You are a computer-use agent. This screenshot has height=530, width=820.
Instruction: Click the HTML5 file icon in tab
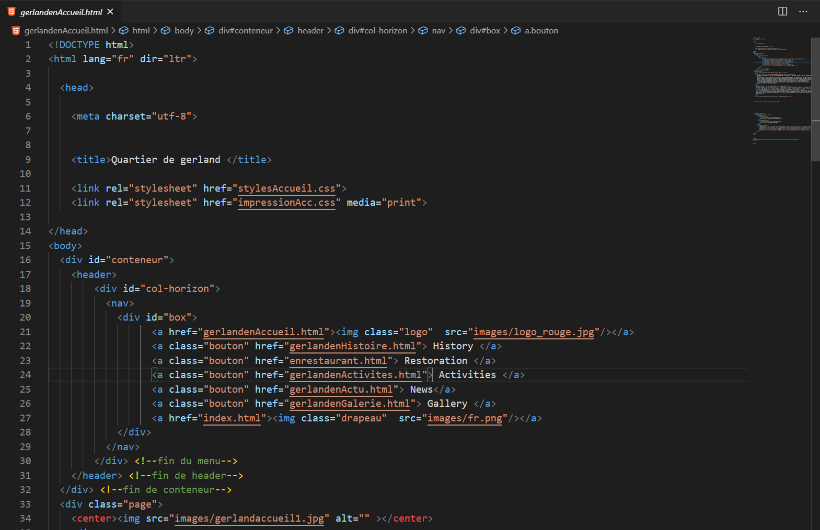pos(11,11)
